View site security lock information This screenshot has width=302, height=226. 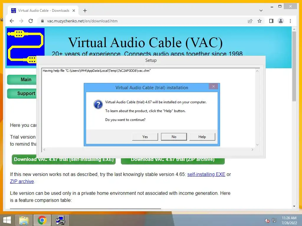pos(42,21)
